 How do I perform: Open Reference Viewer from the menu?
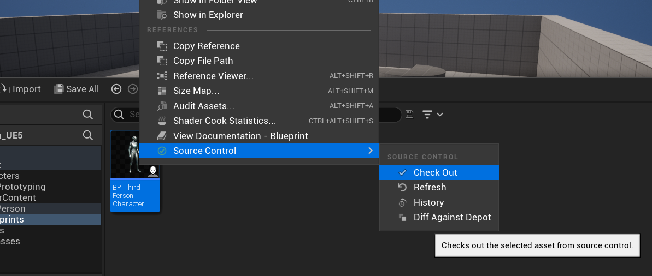point(213,76)
